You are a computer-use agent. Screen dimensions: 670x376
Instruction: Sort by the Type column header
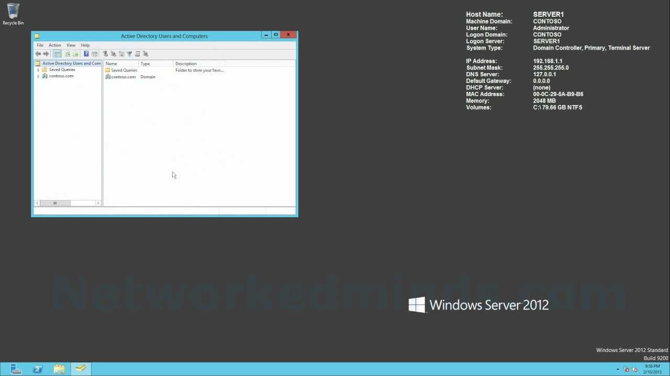point(156,64)
